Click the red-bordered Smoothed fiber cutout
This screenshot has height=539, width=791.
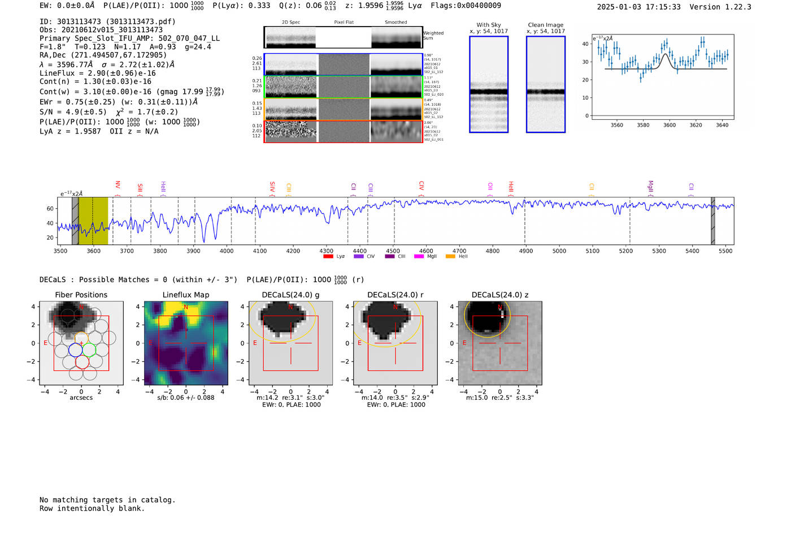[396, 132]
